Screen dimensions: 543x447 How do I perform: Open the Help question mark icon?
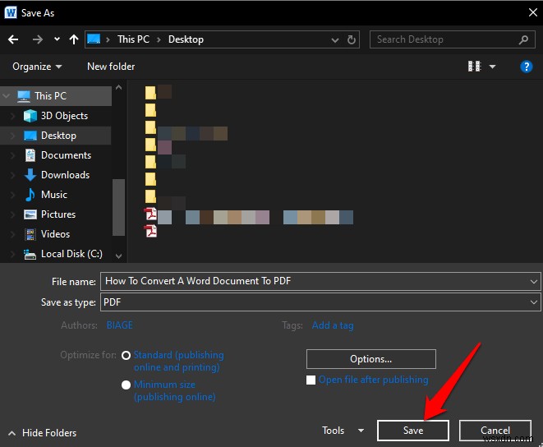(x=527, y=67)
